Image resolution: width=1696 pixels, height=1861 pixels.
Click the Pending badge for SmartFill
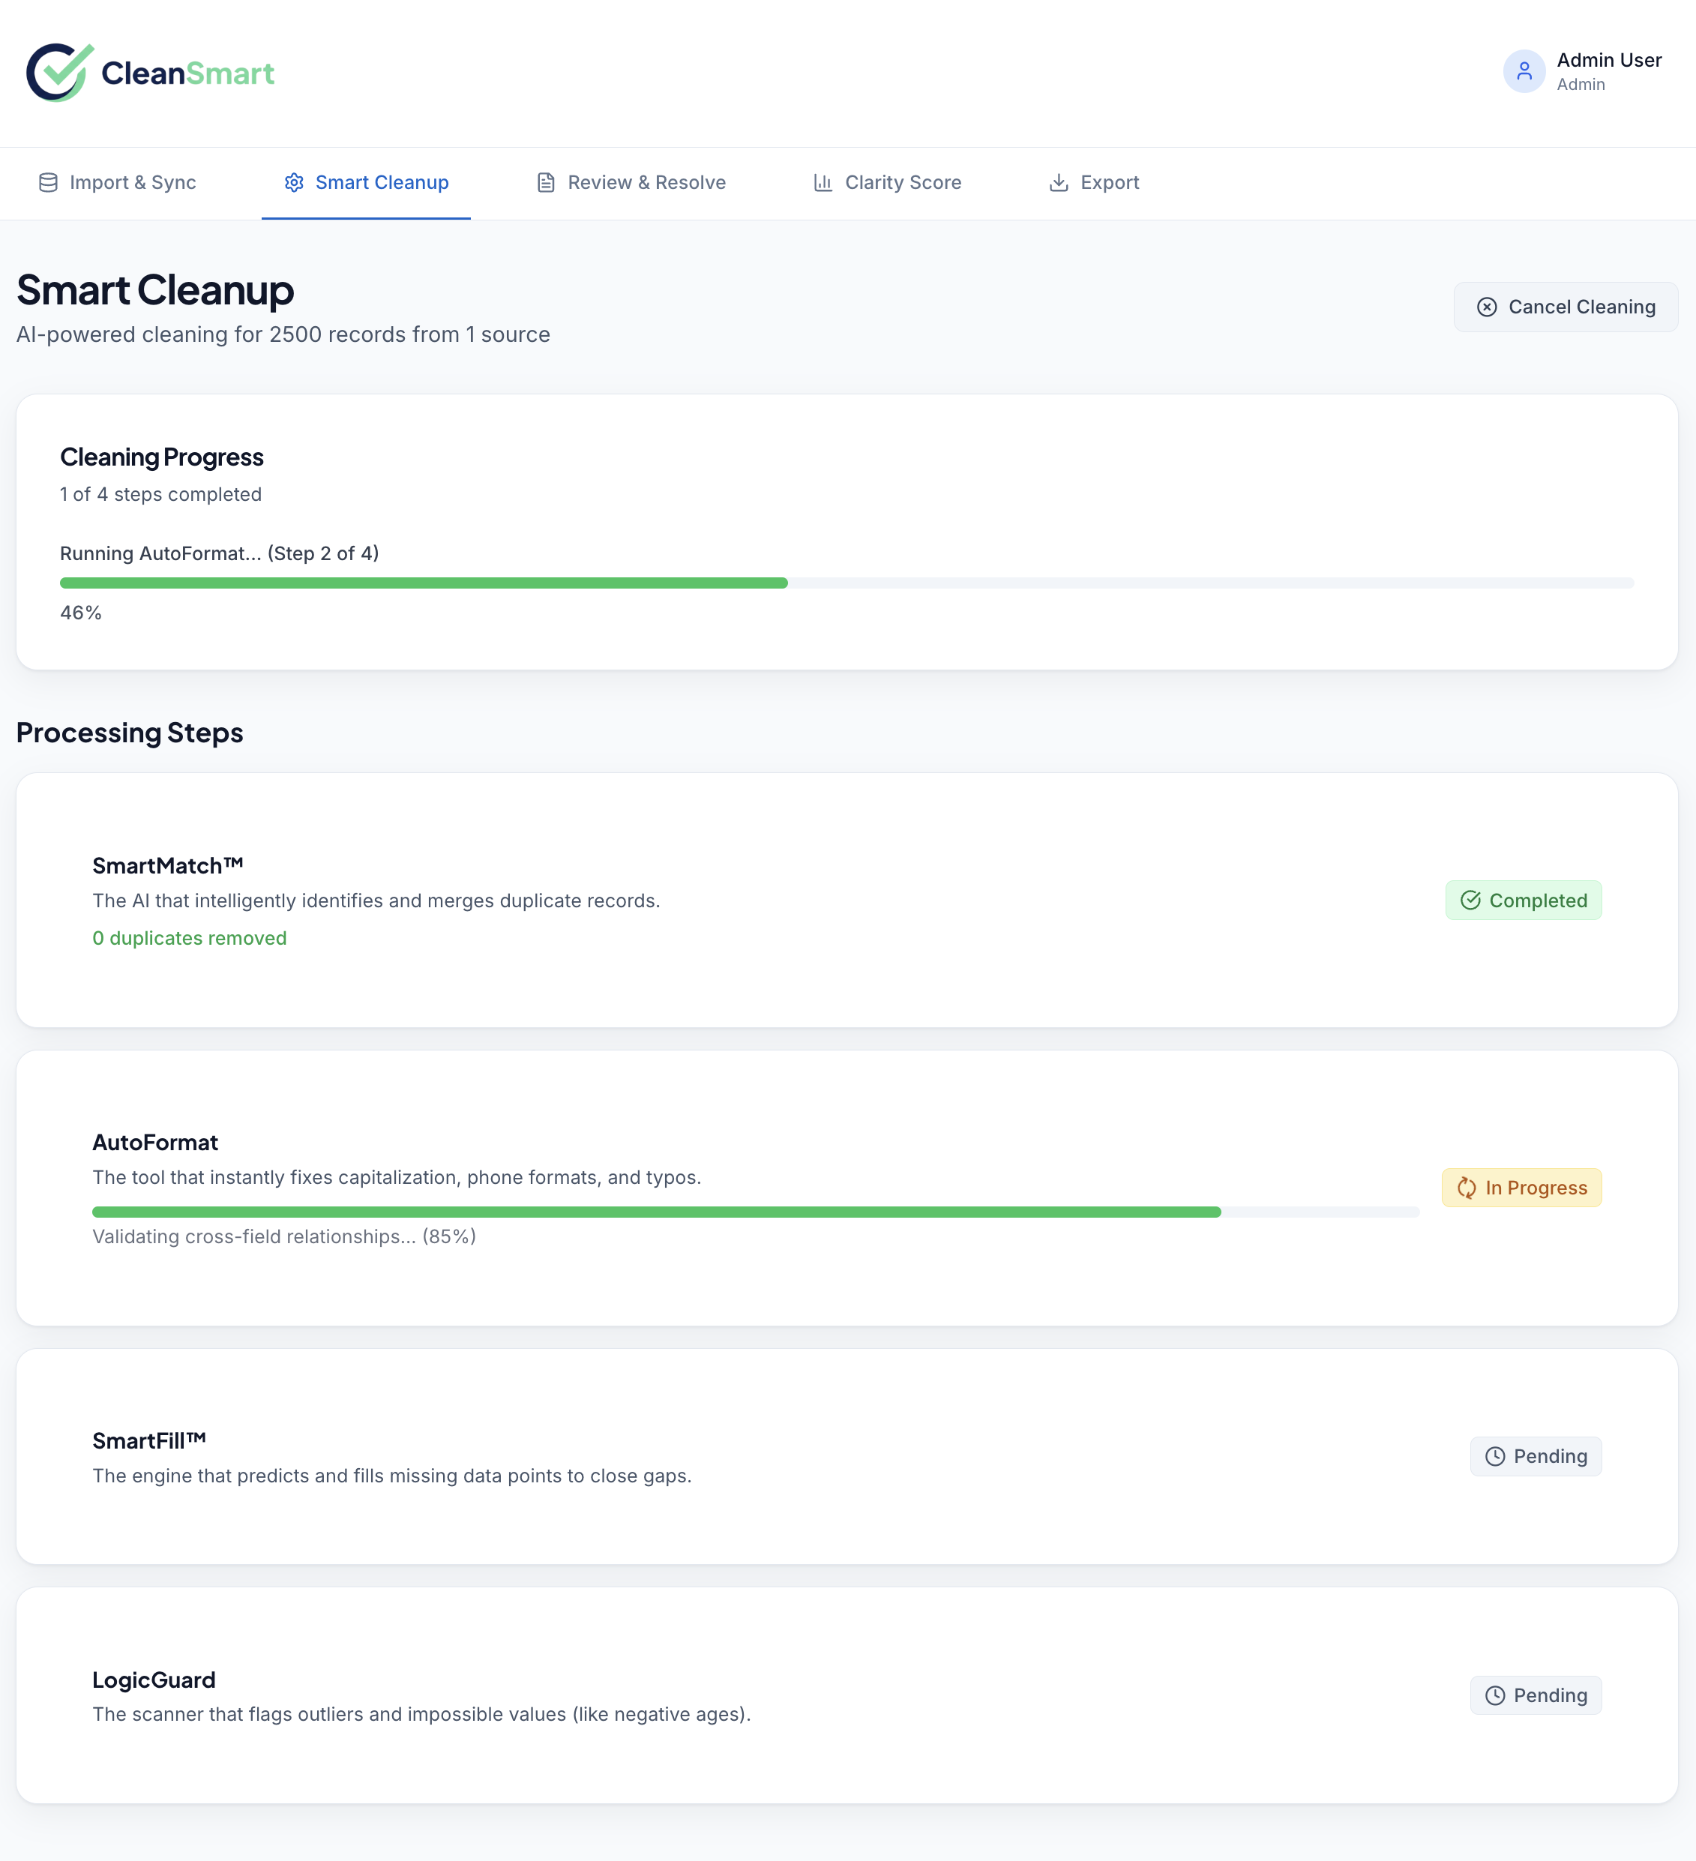pos(1536,1457)
